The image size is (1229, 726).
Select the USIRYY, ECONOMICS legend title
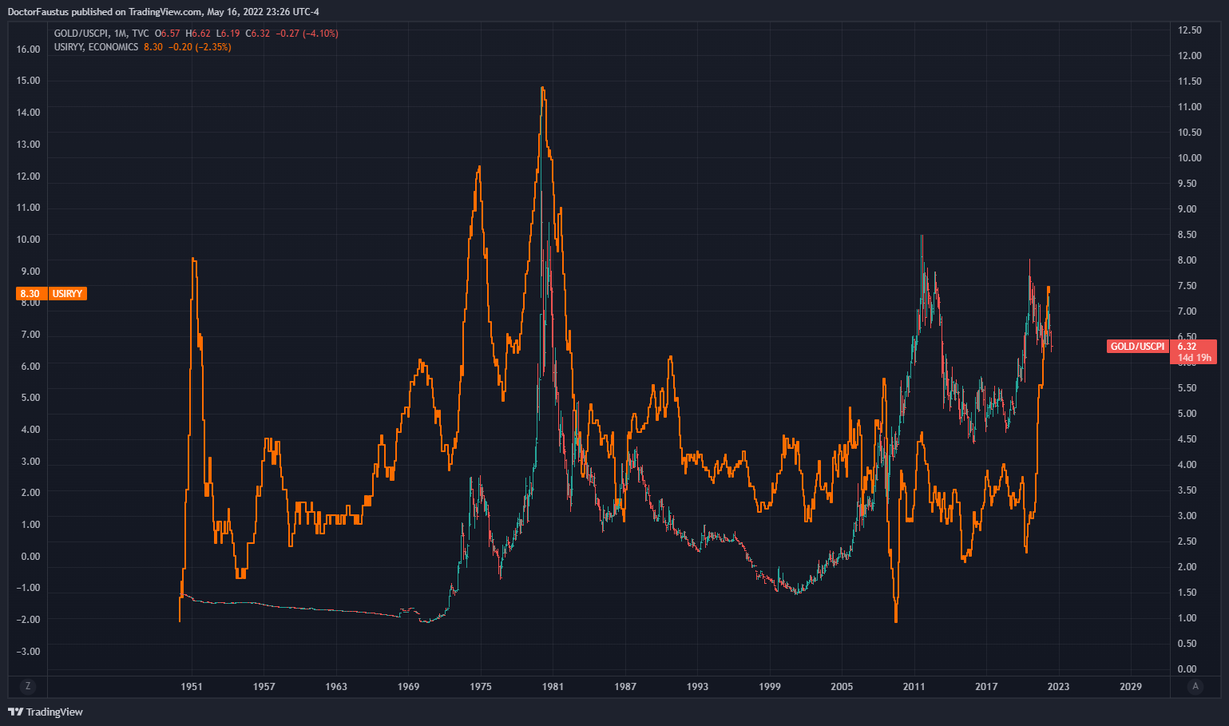[96, 47]
